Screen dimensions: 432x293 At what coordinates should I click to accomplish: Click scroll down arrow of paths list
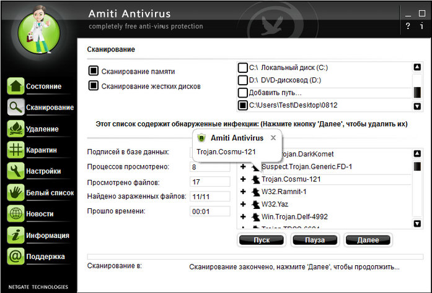[417, 106]
